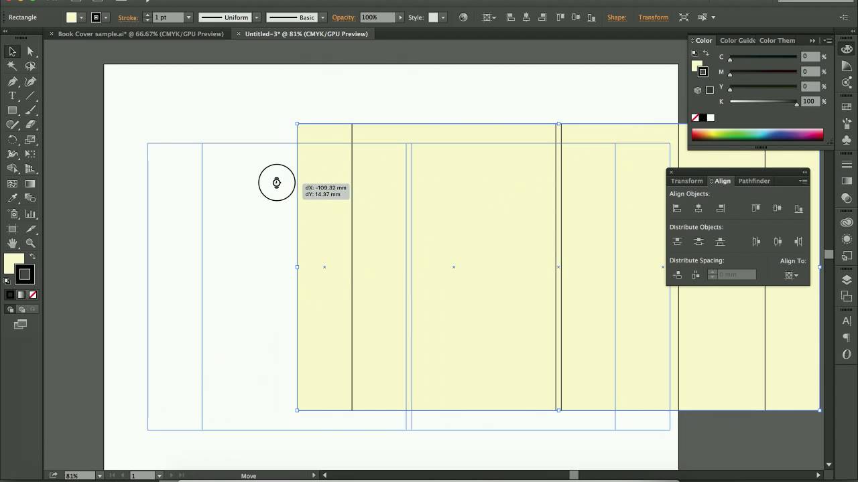Viewport: 858px width, 482px height.
Task: Open zoom level dropdown in status bar
Action: [x=100, y=476]
